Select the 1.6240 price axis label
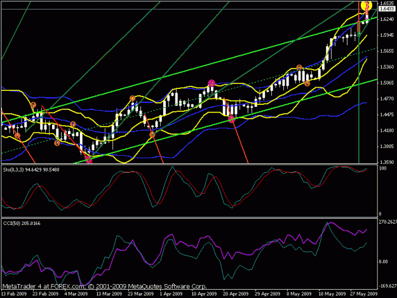The image size is (397, 298). [x=387, y=19]
